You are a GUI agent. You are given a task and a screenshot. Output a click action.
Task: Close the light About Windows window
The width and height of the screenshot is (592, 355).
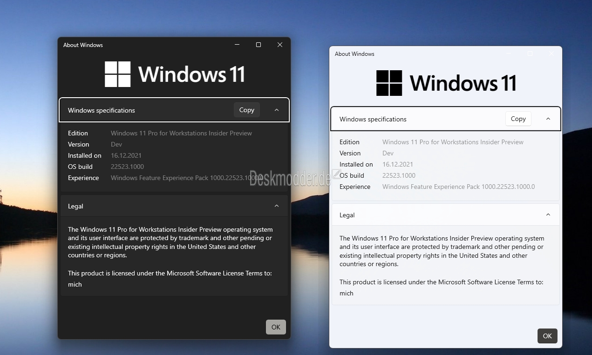click(x=551, y=54)
